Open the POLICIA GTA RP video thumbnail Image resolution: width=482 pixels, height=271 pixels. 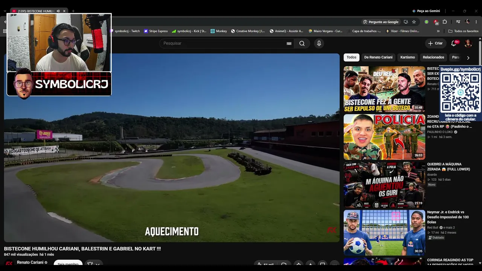click(x=384, y=137)
